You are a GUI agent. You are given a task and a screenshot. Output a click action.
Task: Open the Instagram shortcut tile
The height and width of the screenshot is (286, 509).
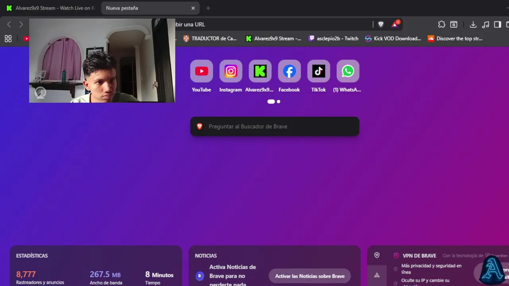pyautogui.click(x=231, y=71)
